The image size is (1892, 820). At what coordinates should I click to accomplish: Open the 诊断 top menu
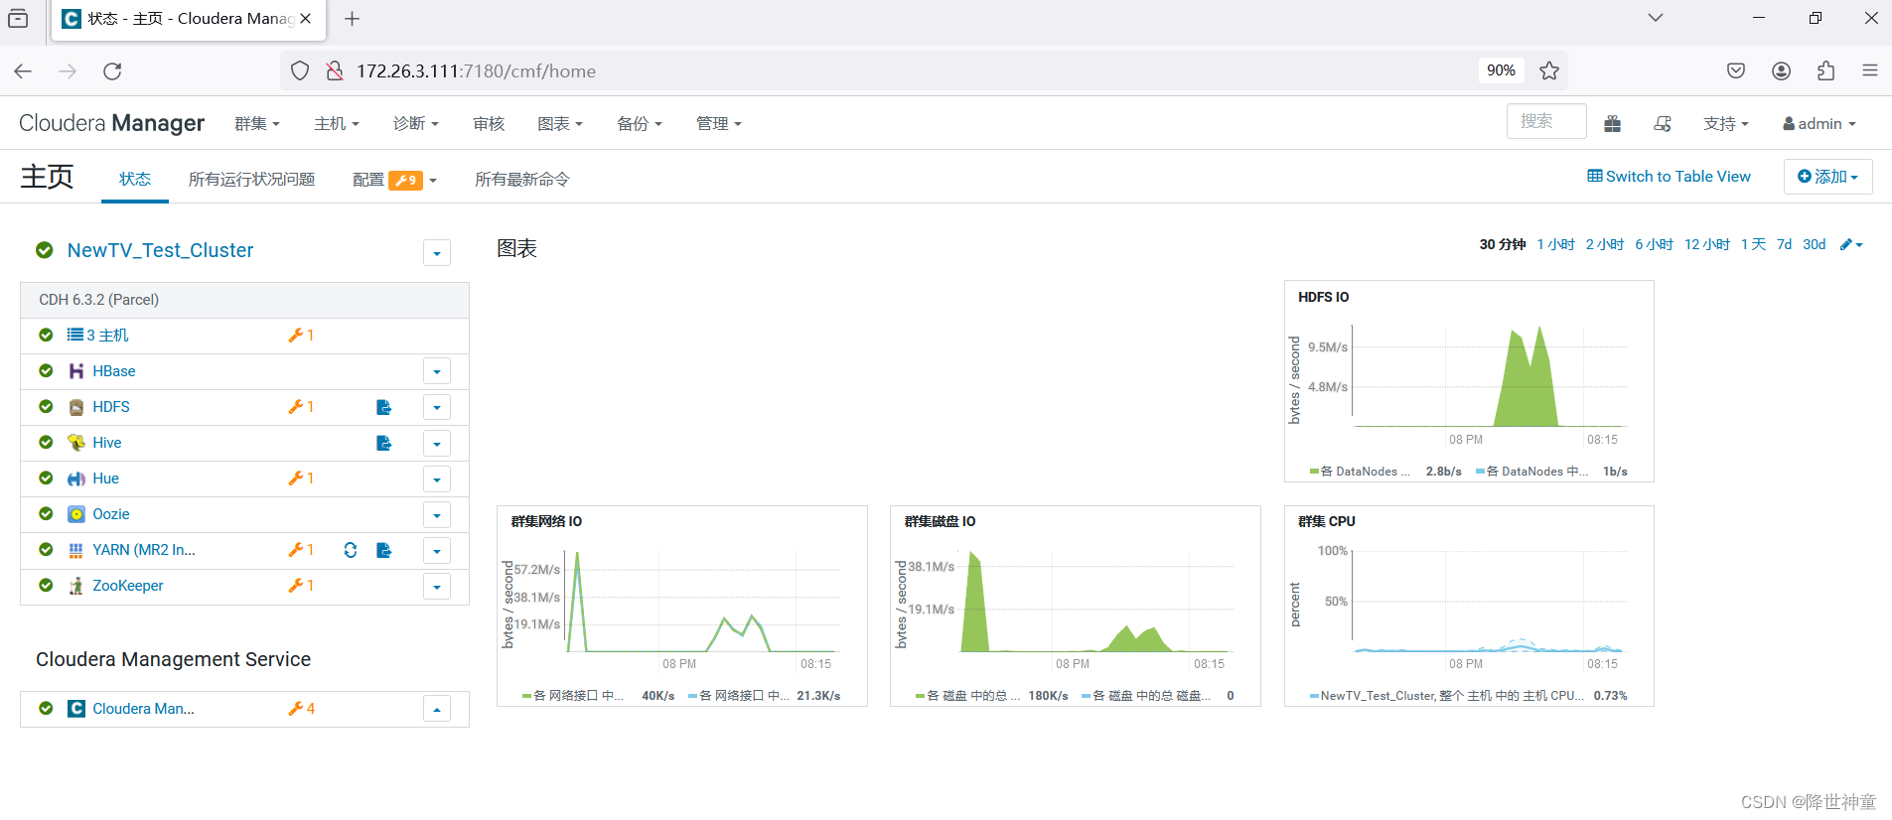click(x=416, y=124)
